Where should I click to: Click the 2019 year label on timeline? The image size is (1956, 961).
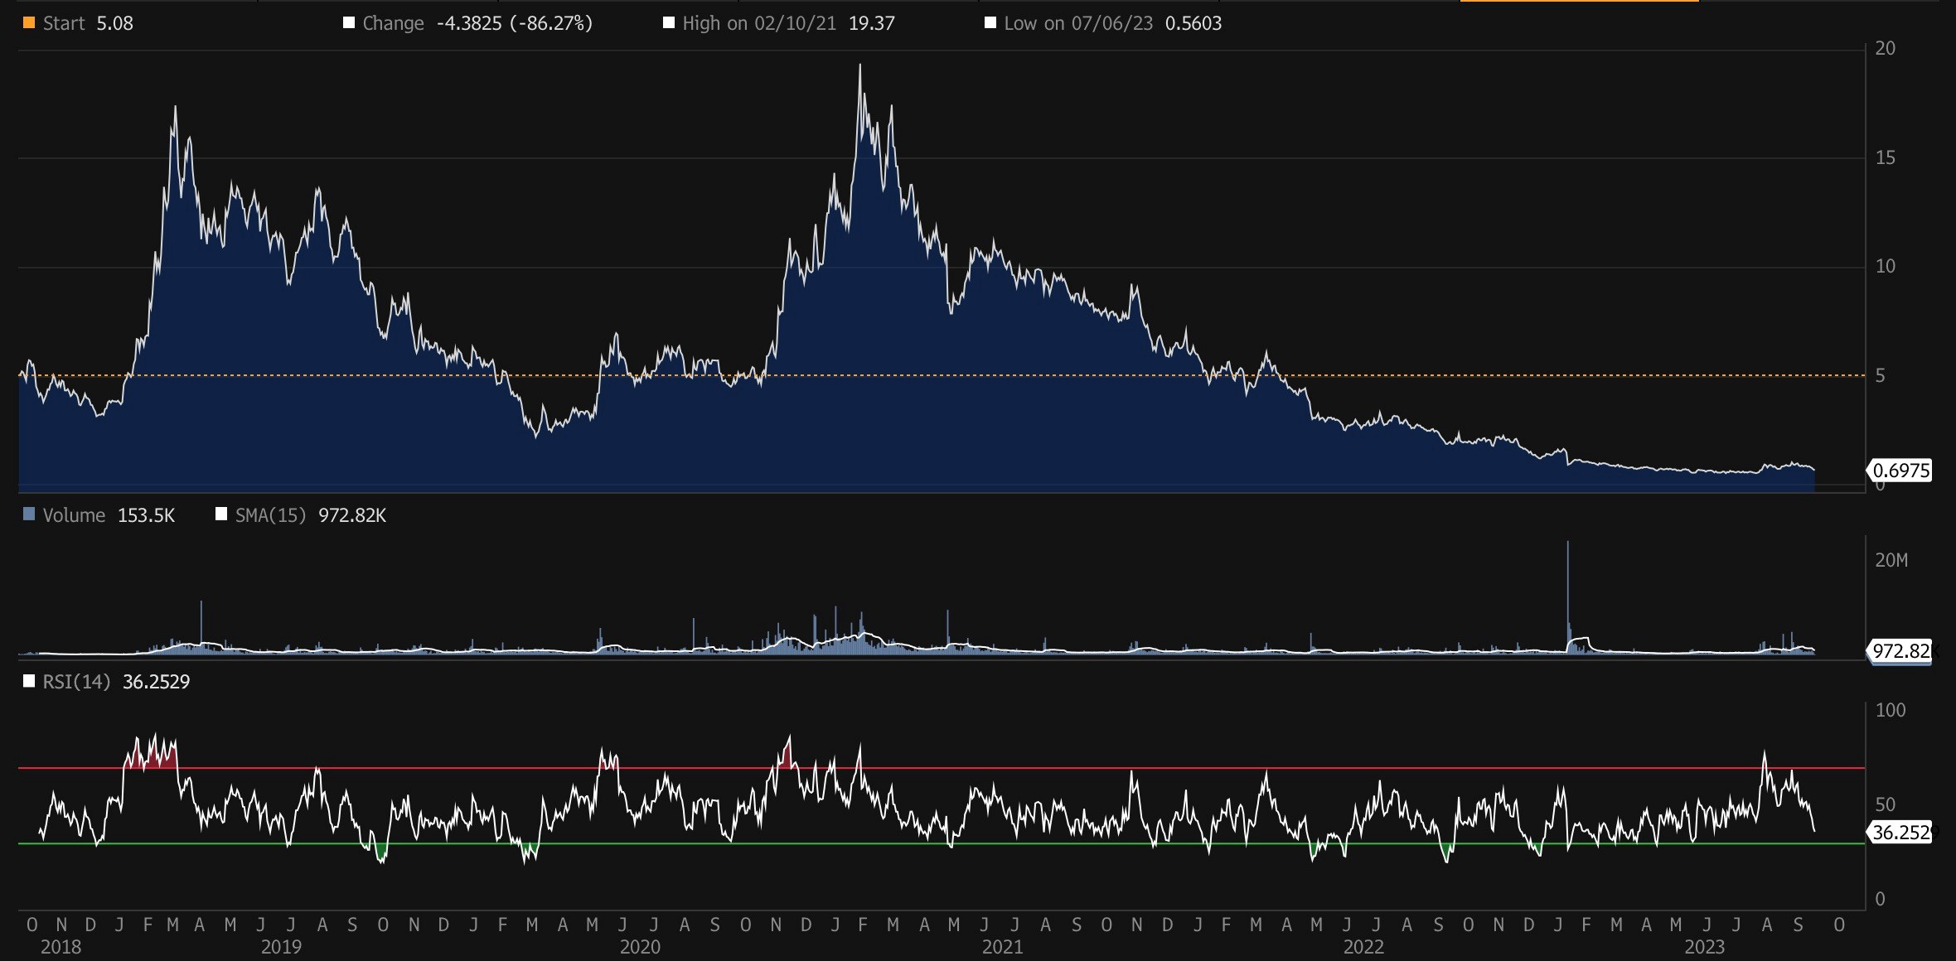click(281, 947)
